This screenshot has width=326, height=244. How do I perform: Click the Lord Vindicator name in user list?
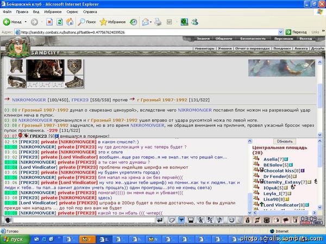click(x=281, y=205)
